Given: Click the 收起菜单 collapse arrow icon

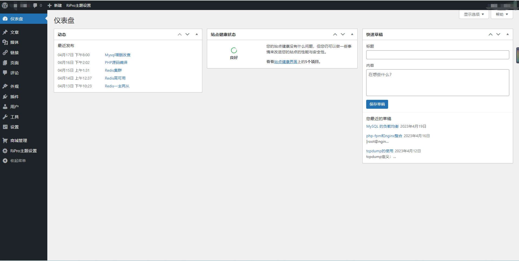Looking at the screenshot, I should click(5, 161).
